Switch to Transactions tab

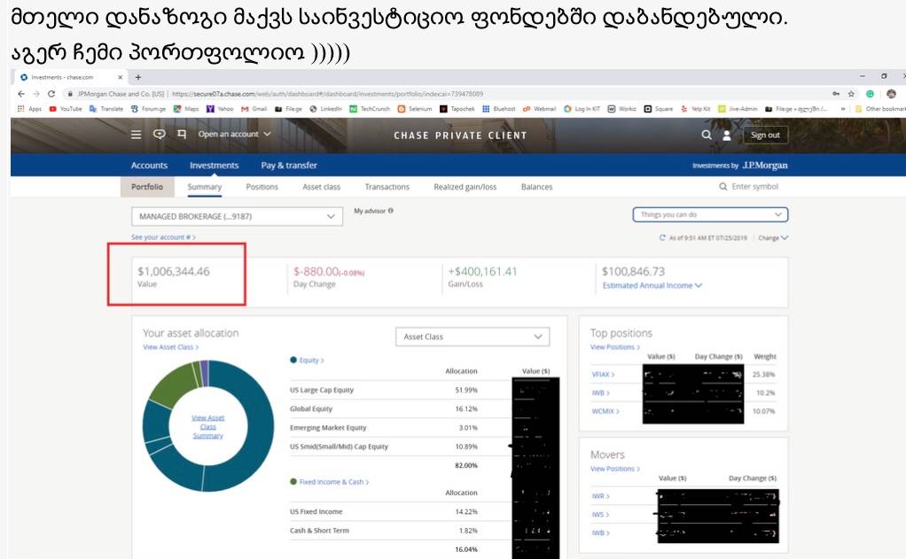387,187
